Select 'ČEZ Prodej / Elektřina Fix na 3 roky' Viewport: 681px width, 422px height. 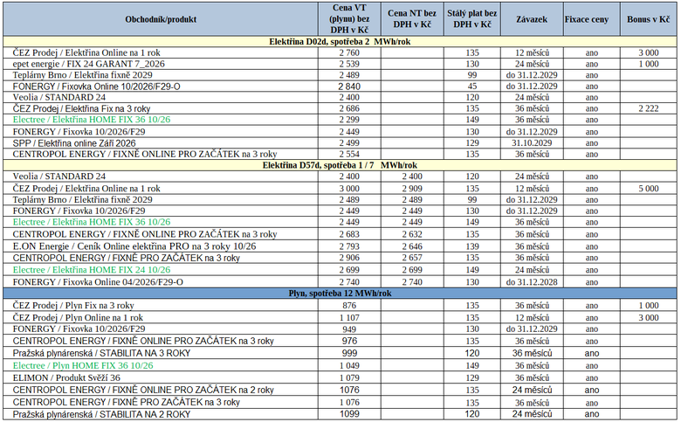pos(81,108)
